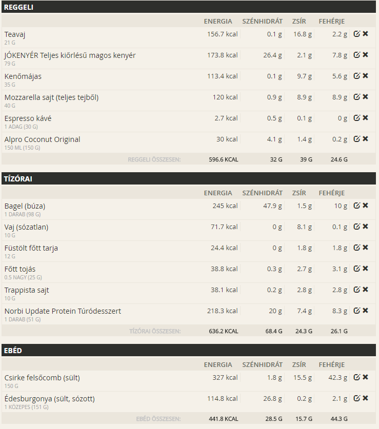Delete Alpro Coconut Original entry

tap(365, 139)
